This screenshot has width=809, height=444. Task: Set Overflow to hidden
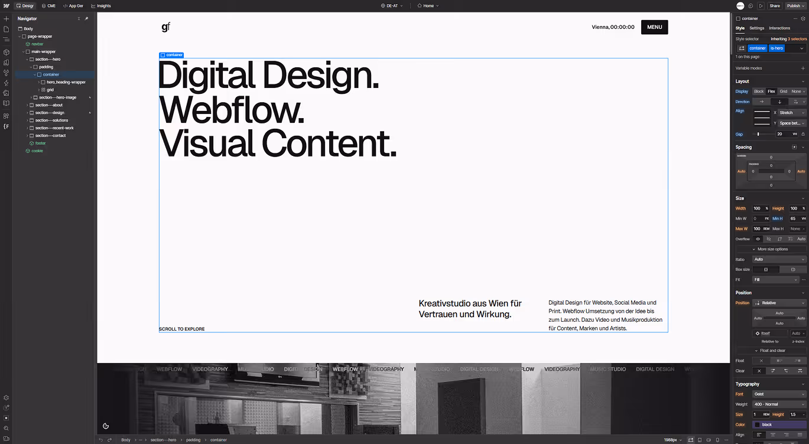[x=769, y=239]
